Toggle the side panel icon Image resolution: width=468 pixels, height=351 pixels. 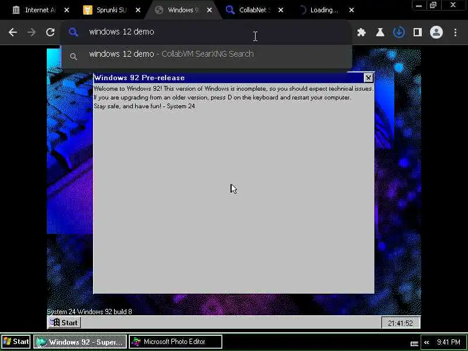tap(418, 32)
